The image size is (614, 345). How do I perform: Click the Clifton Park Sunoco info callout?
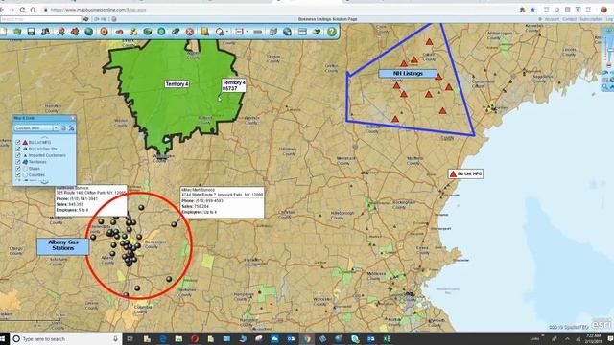coord(91,201)
